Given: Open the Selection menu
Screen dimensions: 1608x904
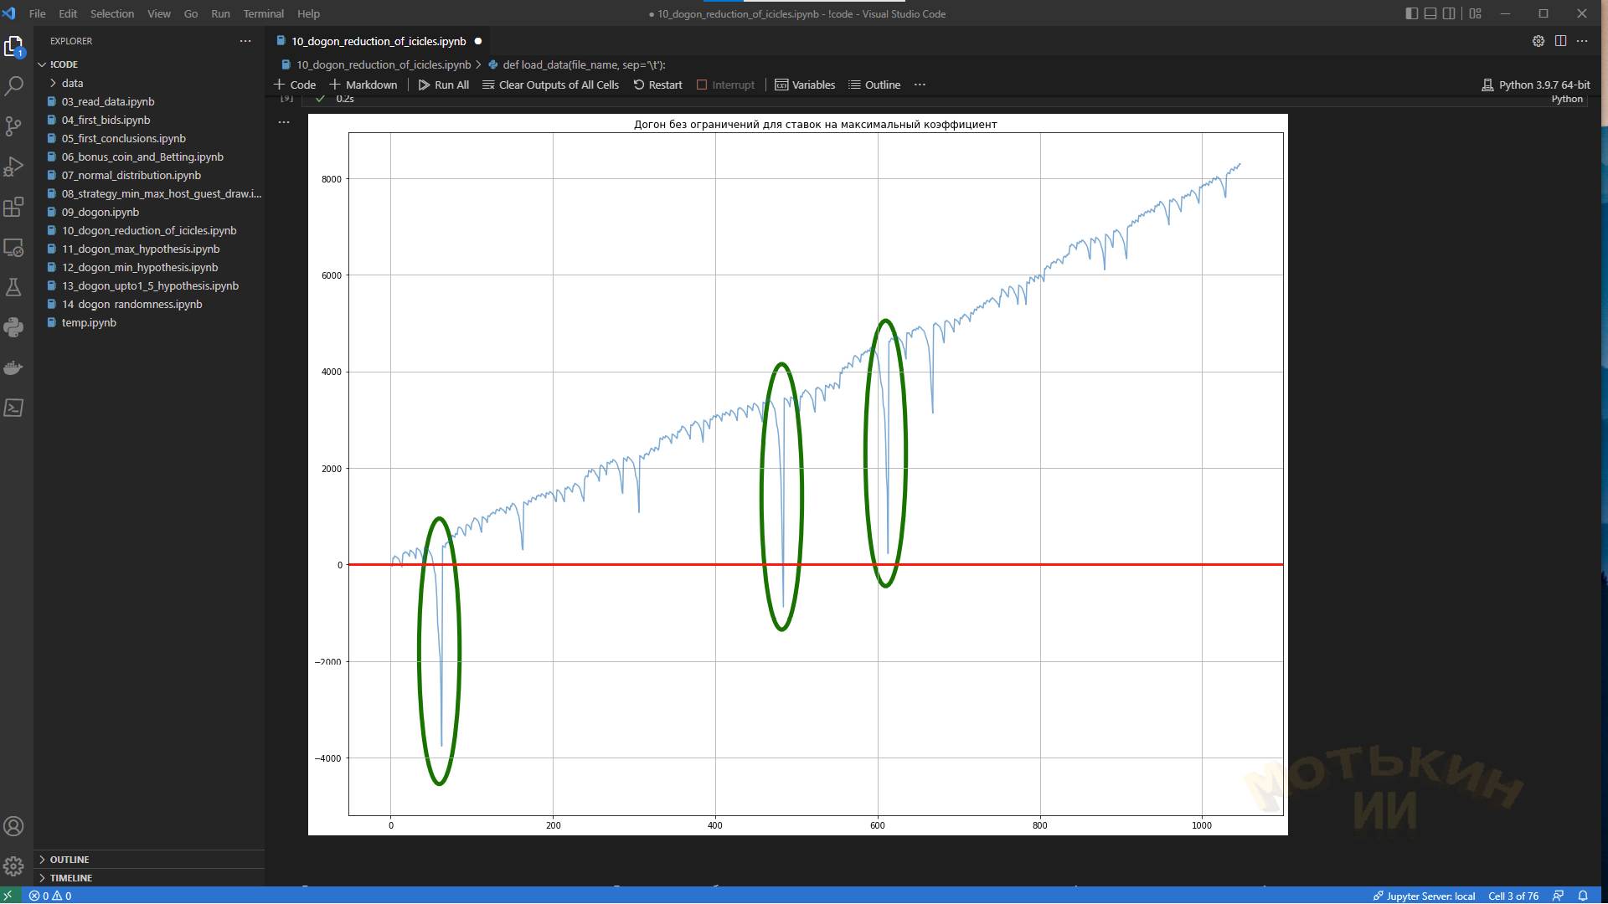Looking at the screenshot, I should (111, 13).
